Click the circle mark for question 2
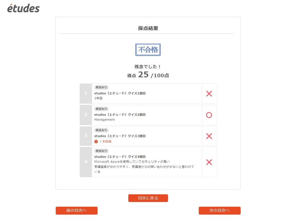 point(209,115)
